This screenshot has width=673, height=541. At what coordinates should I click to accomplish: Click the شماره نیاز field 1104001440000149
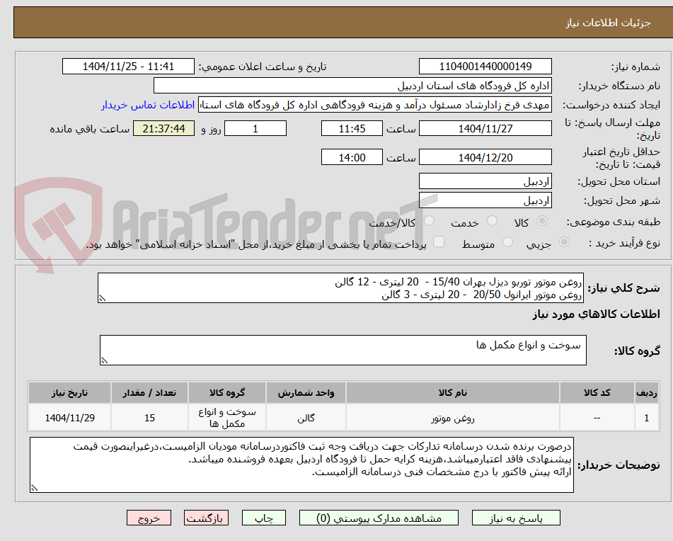(x=485, y=67)
